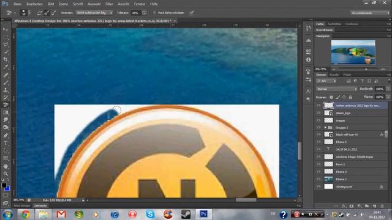Toggle visibility of Hintergrund layer
This screenshot has height=220, width=392.
(318, 186)
